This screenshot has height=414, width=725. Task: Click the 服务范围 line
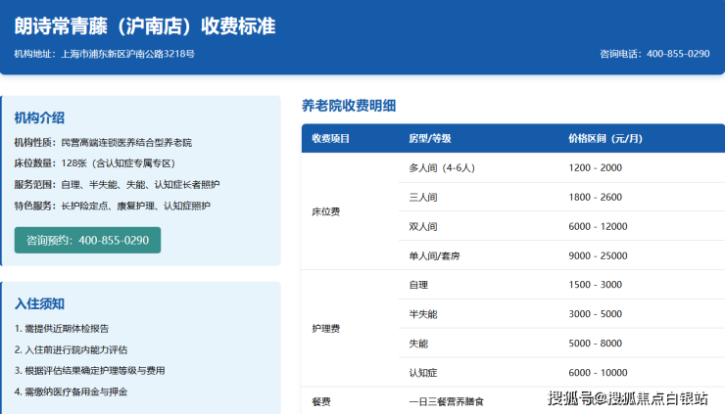click(x=117, y=184)
